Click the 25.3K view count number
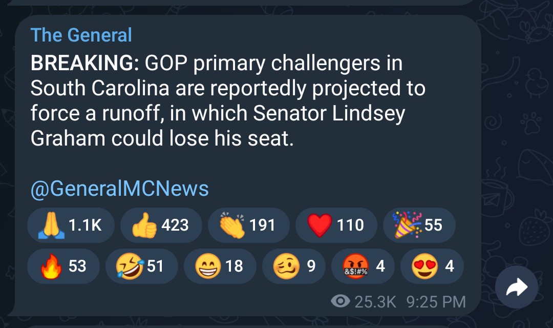The width and height of the screenshot is (553, 328). 375,301
